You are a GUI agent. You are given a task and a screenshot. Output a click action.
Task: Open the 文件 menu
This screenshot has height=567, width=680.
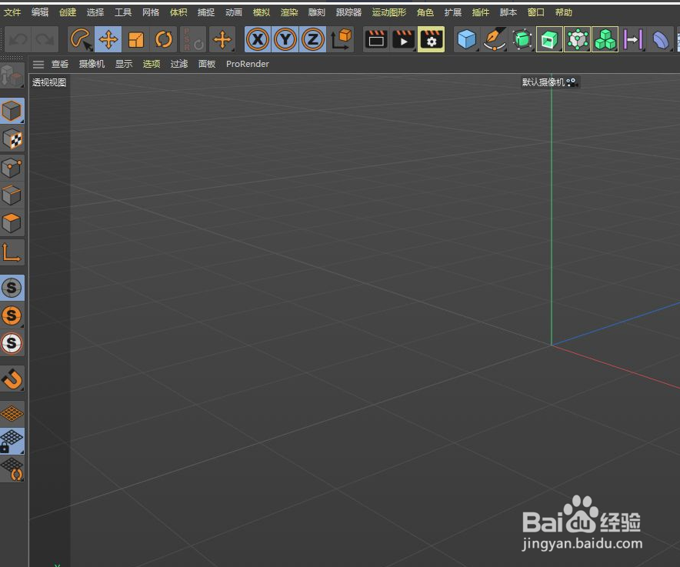12,12
